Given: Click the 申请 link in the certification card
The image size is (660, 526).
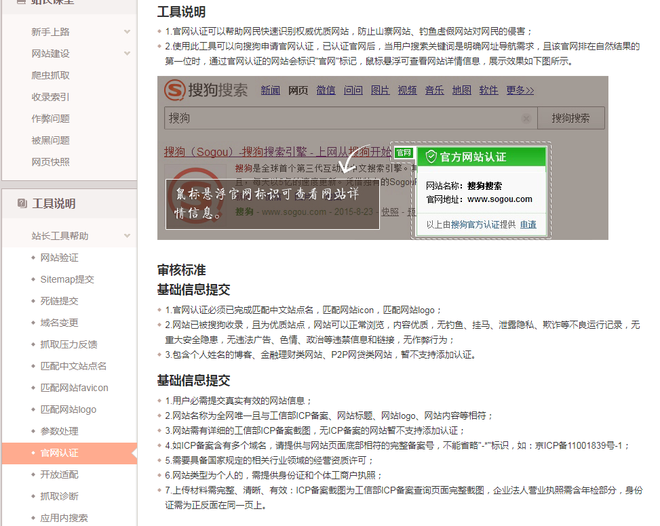Looking at the screenshot, I should (x=528, y=224).
